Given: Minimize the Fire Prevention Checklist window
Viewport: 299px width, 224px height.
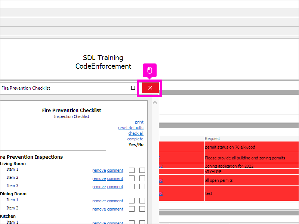Looking at the screenshot, I should [x=116, y=88].
